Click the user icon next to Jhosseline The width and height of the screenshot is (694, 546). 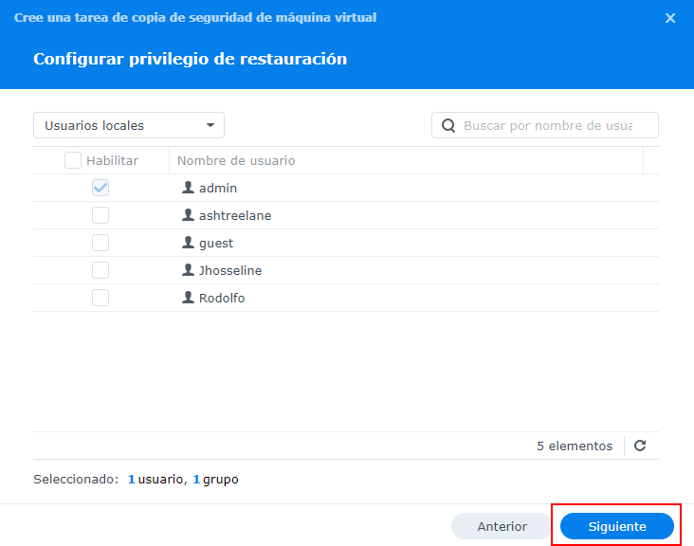188,270
